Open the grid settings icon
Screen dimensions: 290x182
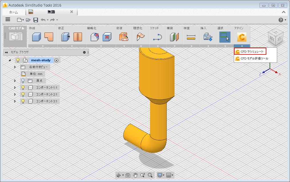(168, 175)
